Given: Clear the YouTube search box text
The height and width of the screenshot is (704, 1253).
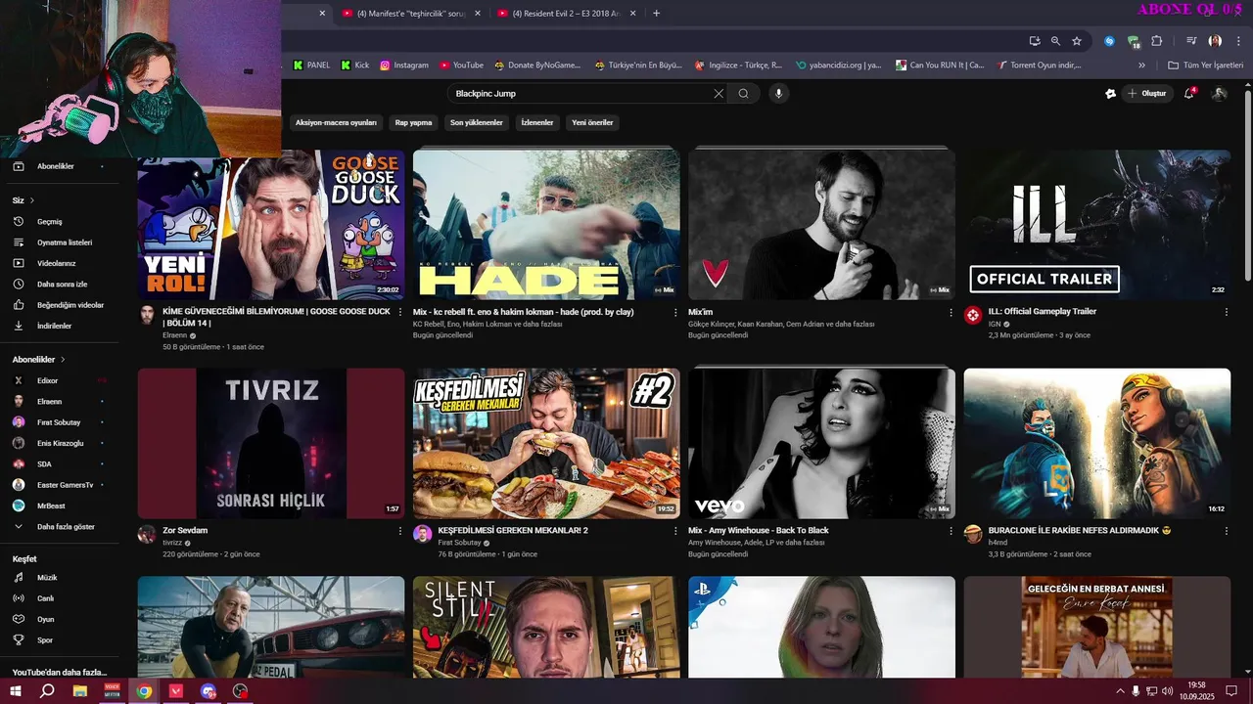Looking at the screenshot, I should [719, 94].
